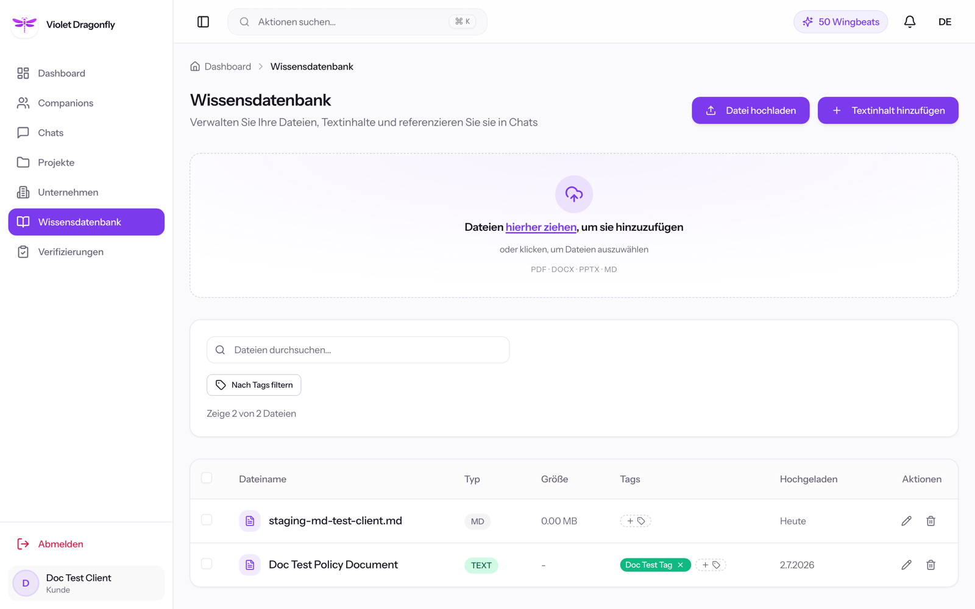Open the notifications bell
Screen dimensions: 975x609
tap(910, 22)
